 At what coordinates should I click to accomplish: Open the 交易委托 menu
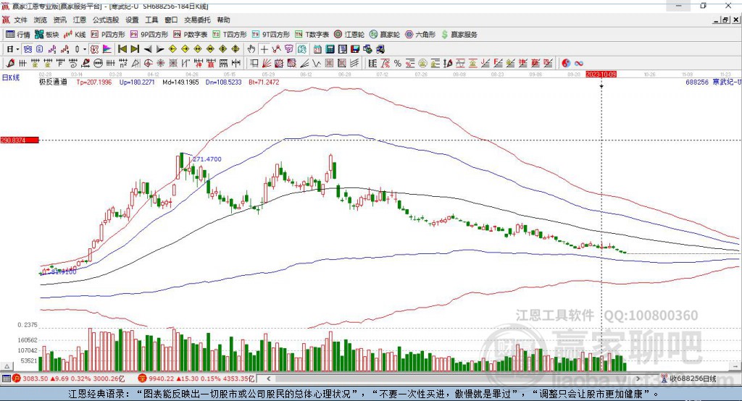197,20
